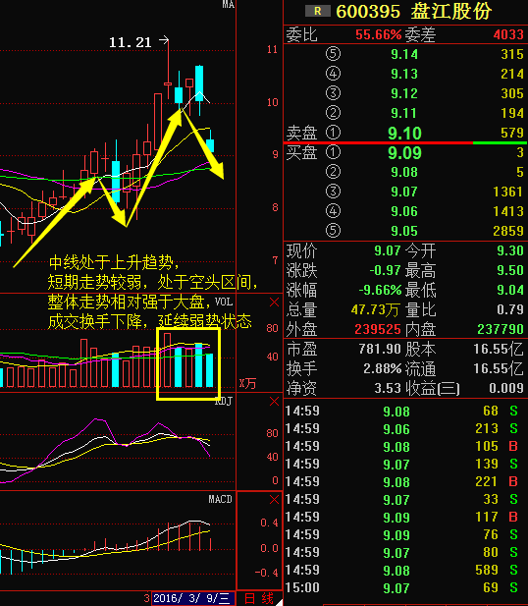Click the 外盘 value 239525
The width and height of the screenshot is (528, 606).
tap(378, 329)
